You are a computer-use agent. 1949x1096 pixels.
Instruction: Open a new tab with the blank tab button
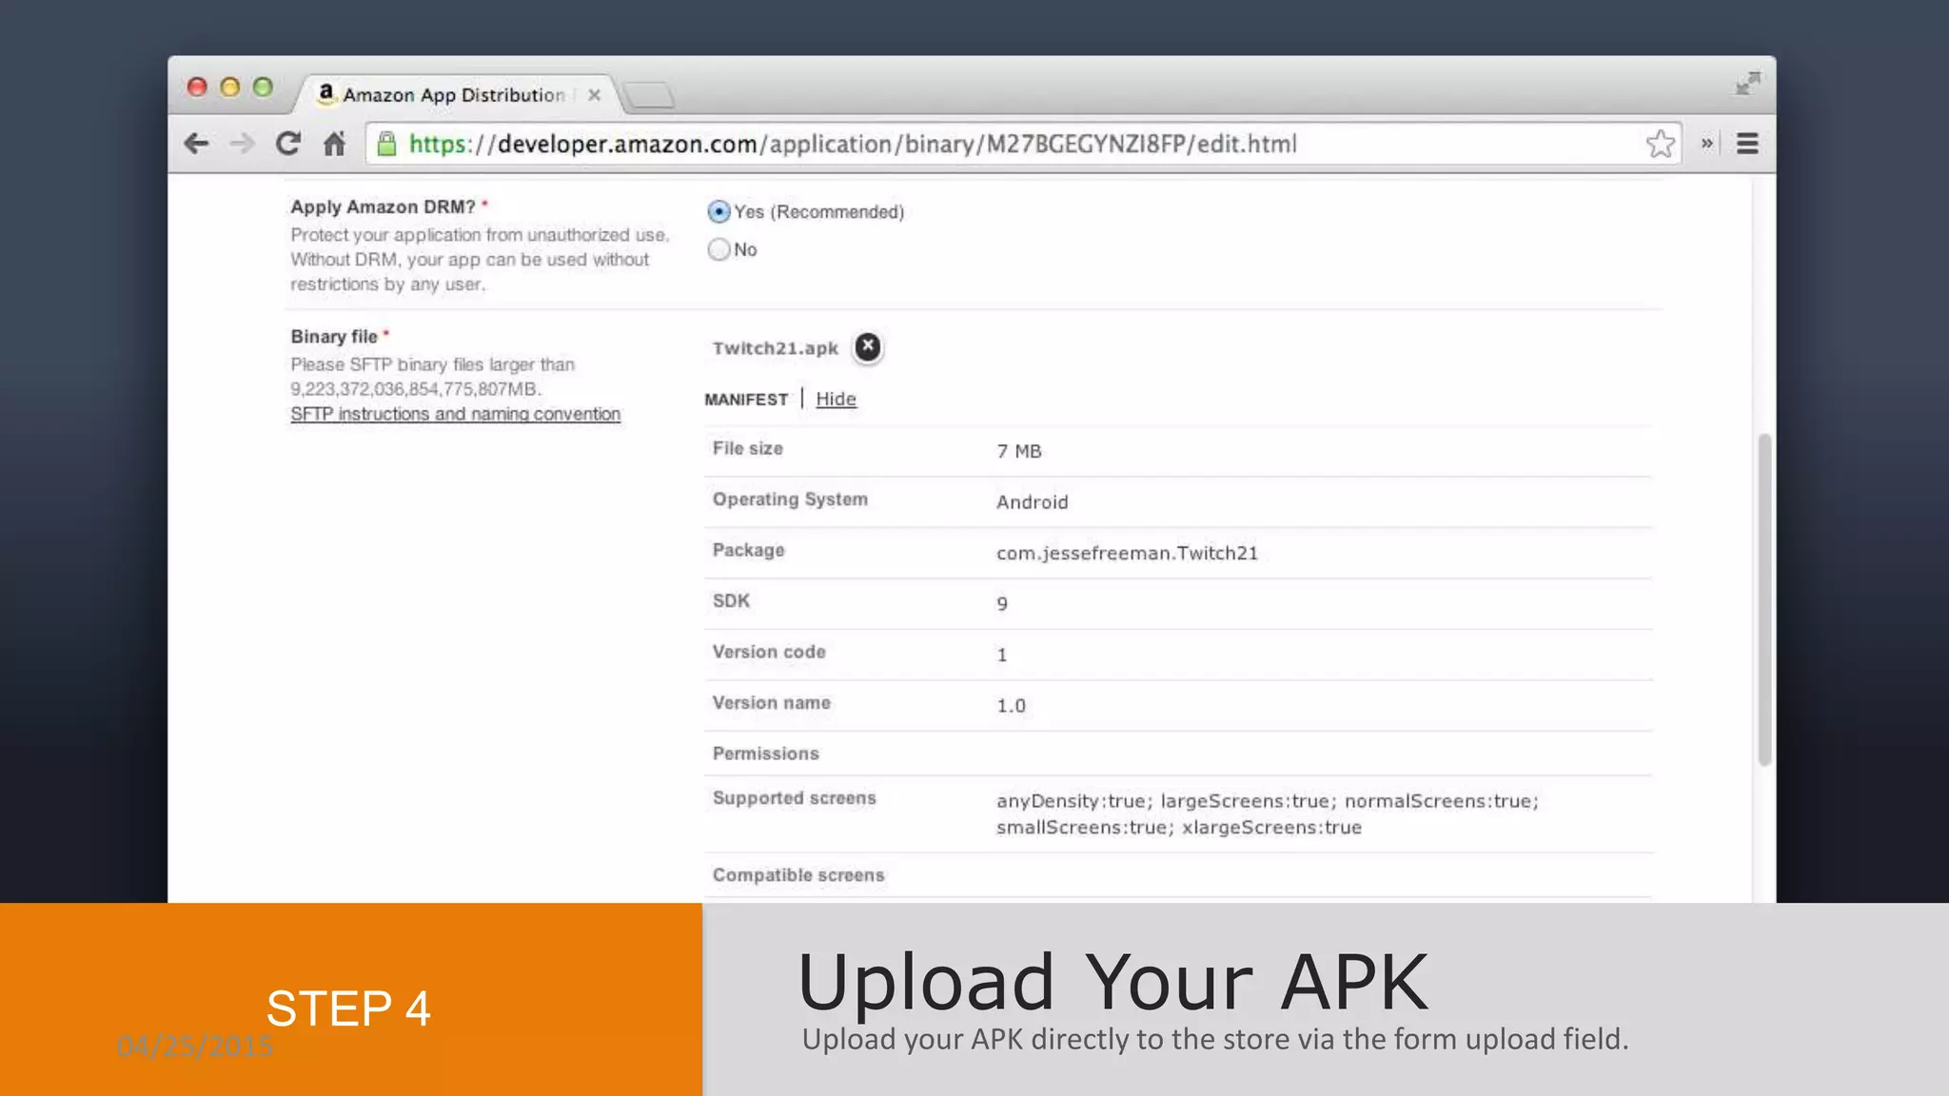[x=649, y=95]
